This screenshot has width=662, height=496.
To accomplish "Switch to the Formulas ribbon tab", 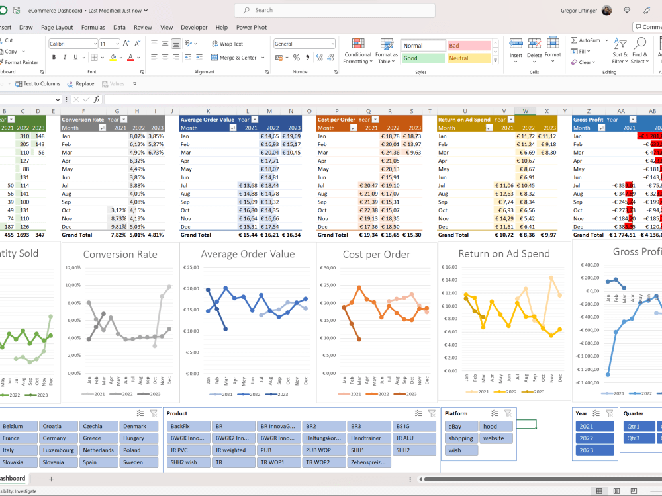I will click(x=93, y=27).
